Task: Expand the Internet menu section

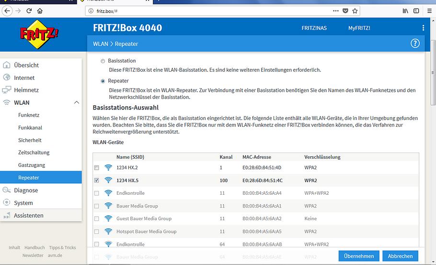Action: tap(24, 77)
